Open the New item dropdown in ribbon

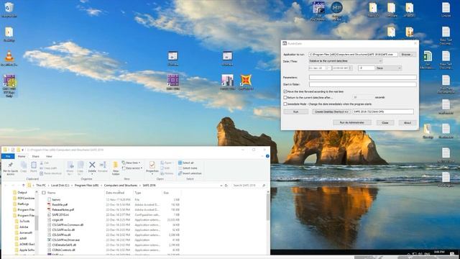[131, 163]
